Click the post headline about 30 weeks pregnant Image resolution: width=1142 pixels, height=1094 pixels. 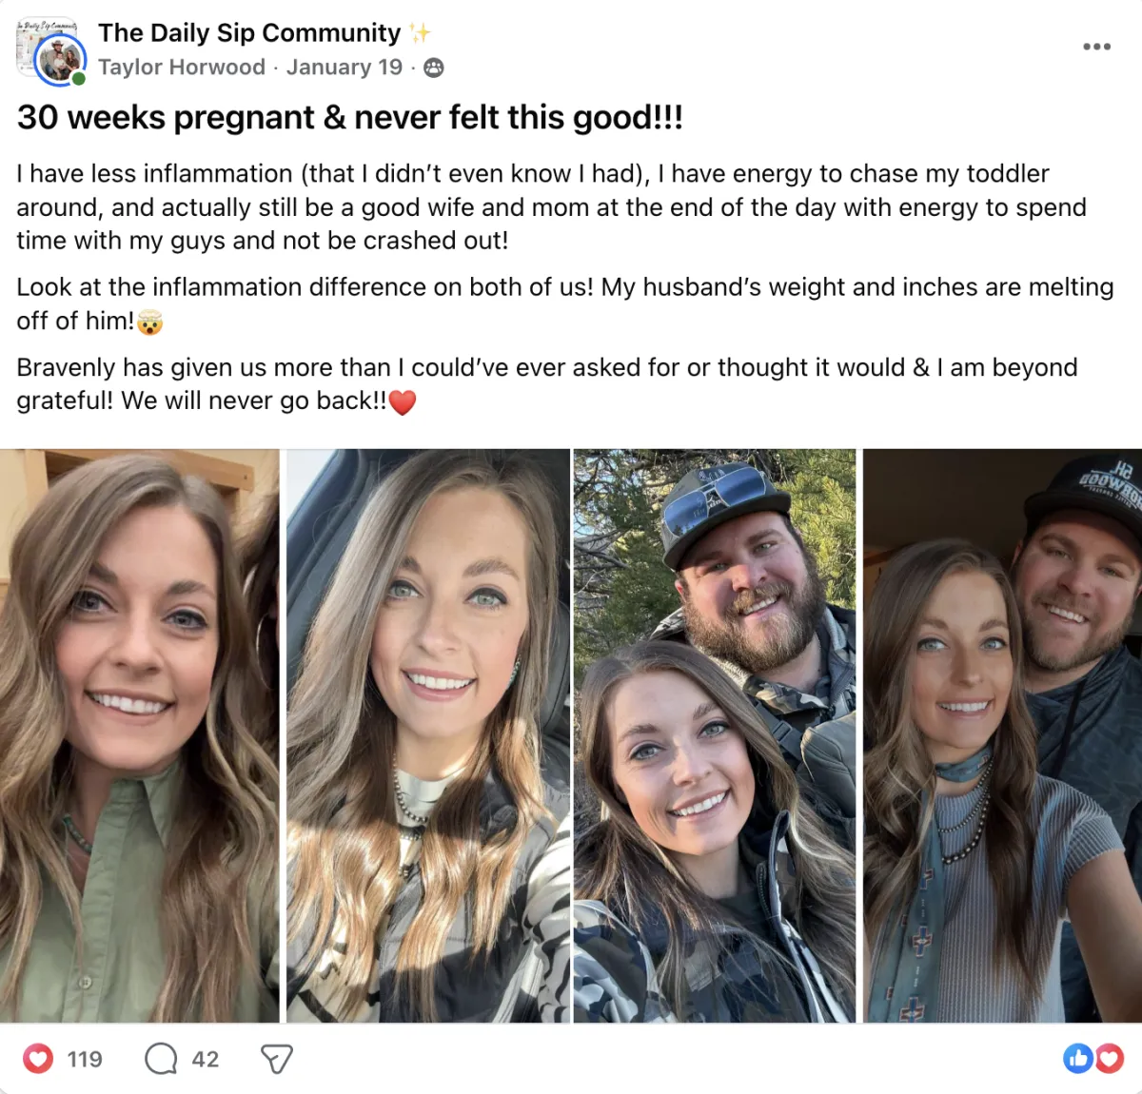tap(350, 118)
